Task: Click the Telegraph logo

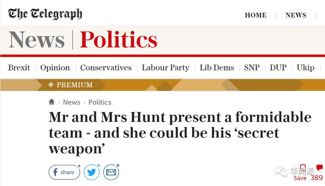Action: 45,14
